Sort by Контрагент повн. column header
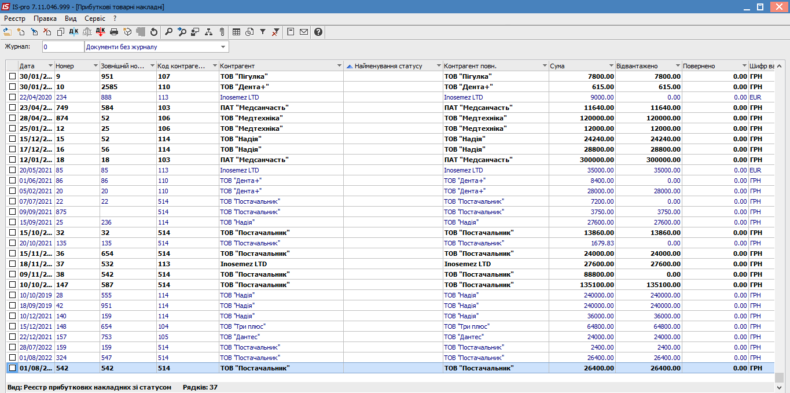The width and height of the screenshot is (790, 393). pyautogui.click(x=495, y=66)
